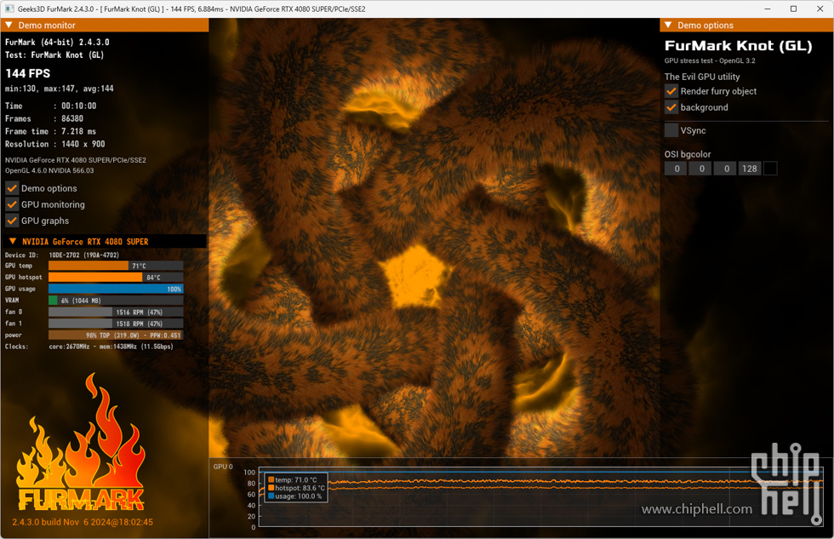
Task: Click the NVIDIA GeForce RTX 4080 SUPER/PCIe/SSE2 renderer text
Action: [x=76, y=160]
